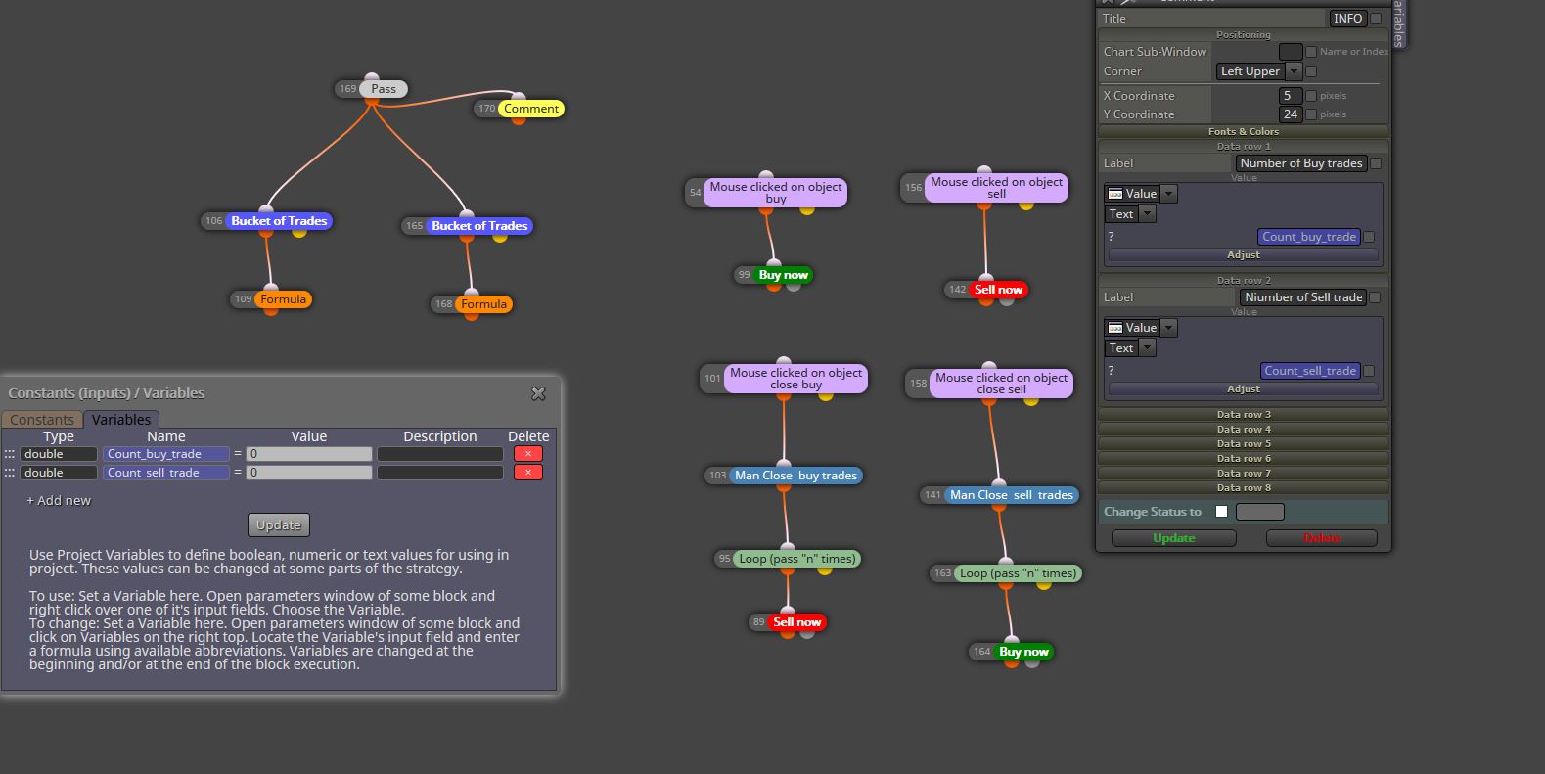Image resolution: width=1545 pixels, height=774 pixels.
Task: Close the Constants (Inputs) / Variables panel
Action: 538,393
